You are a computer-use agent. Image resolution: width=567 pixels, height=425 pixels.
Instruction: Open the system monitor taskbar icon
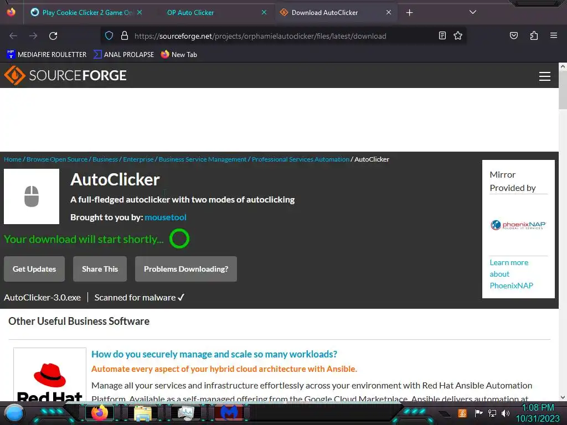186,413
